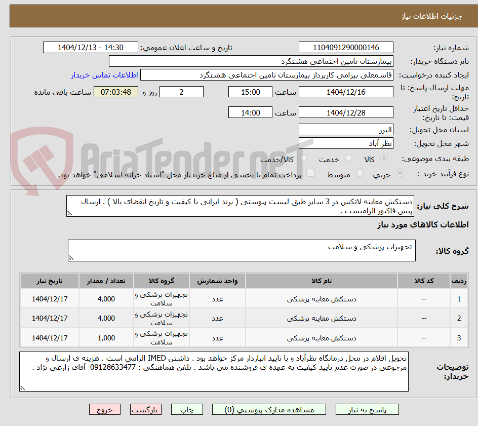Click گروه کالا field تجهیزات پزشکی و سلامت

point(242,250)
